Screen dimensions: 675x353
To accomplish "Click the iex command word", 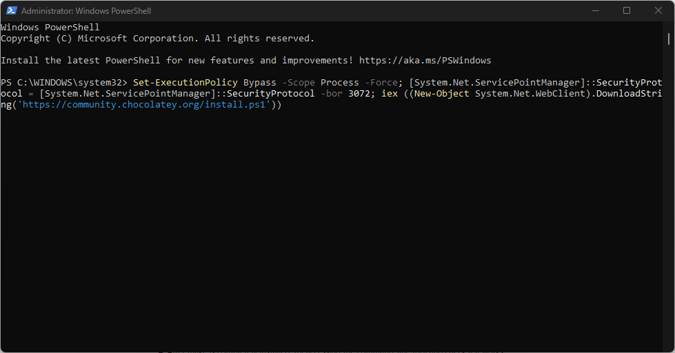I will coord(389,93).
